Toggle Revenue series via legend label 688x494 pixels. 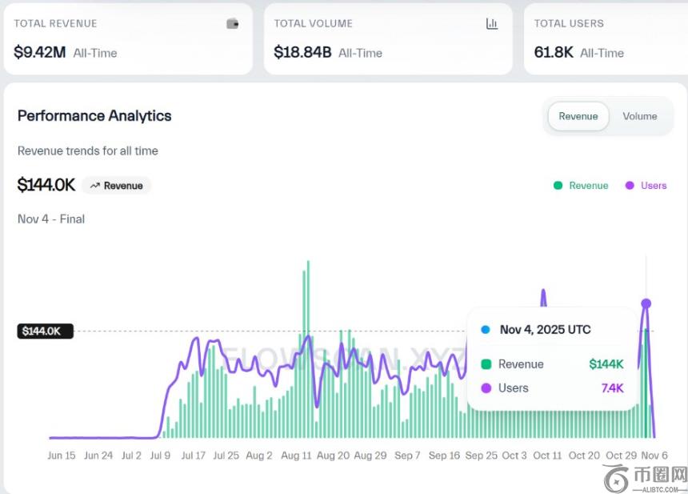click(588, 186)
